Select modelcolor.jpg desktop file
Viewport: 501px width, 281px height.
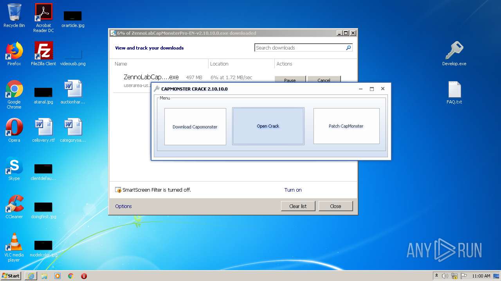click(43, 249)
